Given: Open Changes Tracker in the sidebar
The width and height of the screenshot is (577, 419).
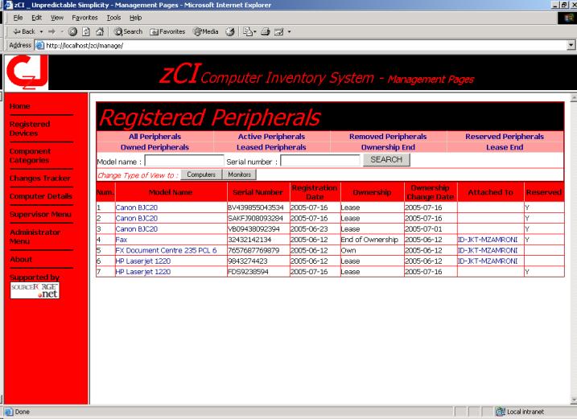Looking at the screenshot, I should click(39, 179).
